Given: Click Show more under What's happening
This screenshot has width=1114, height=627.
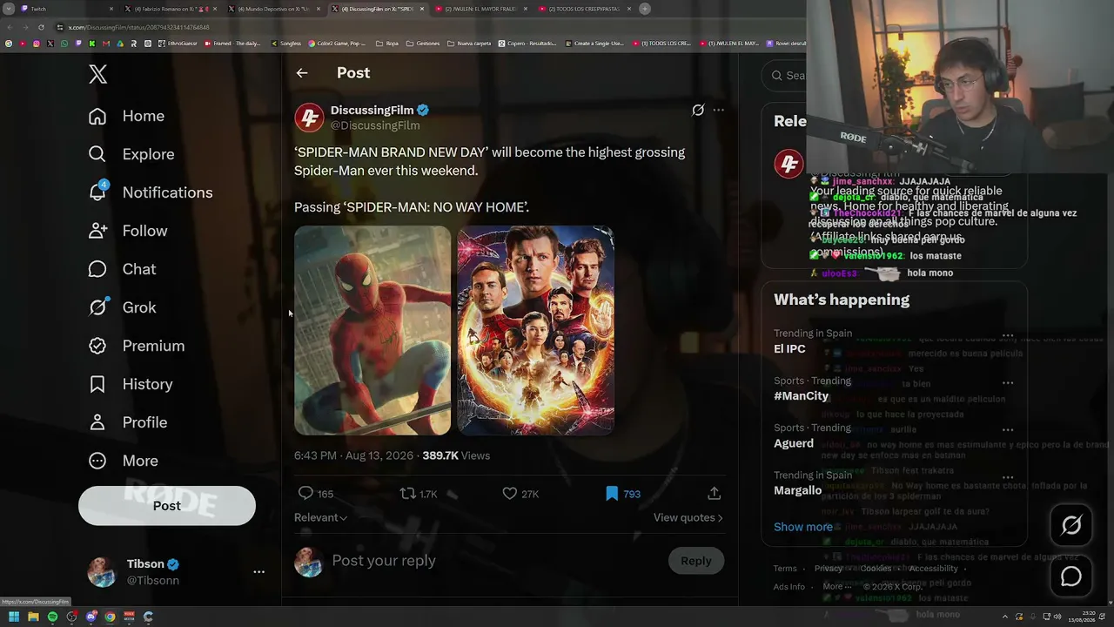Looking at the screenshot, I should click(803, 527).
